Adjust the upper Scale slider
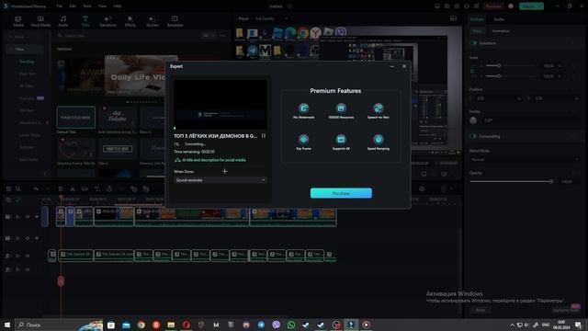 511,65
